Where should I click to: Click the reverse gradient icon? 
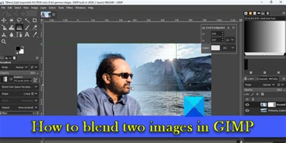tap(11, 79)
